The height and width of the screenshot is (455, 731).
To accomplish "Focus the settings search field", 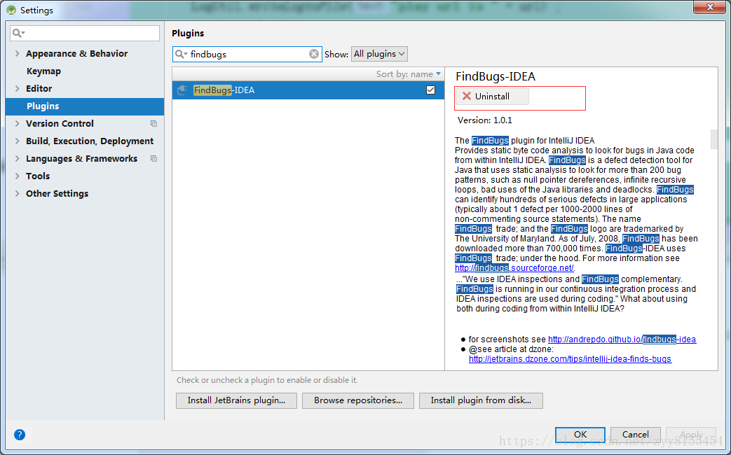I will pyautogui.click(x=85, y=33).
